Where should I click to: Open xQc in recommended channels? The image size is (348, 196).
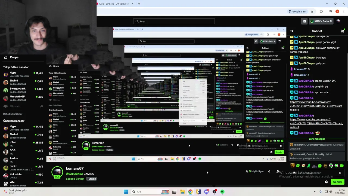[x=23, y=184]
